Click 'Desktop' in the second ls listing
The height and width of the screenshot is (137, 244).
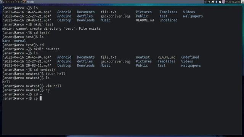(64, 65)
